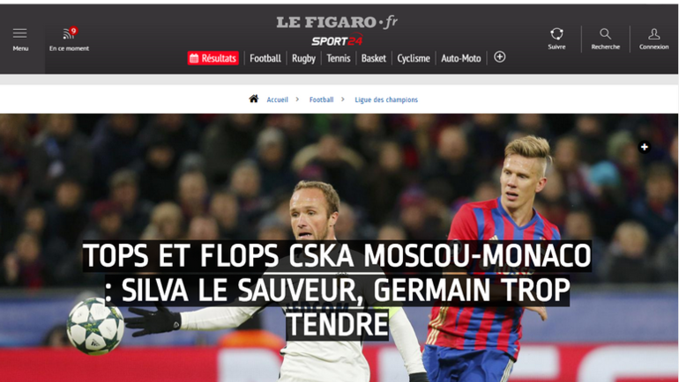Go to the Cyclisme section
Viewport: 679px width, 382px height.
[414, 58]
